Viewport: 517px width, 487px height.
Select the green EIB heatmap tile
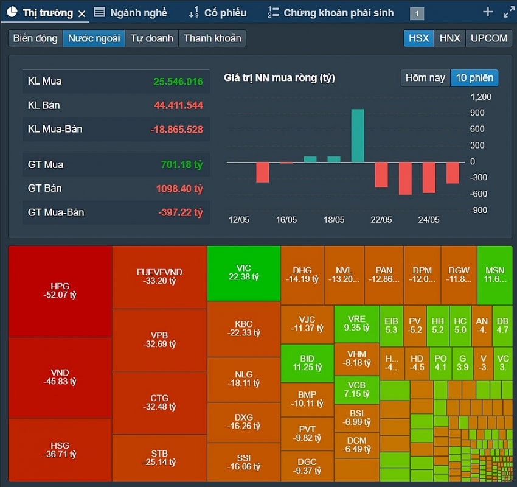pyautogui.click(x=391, y=326)
